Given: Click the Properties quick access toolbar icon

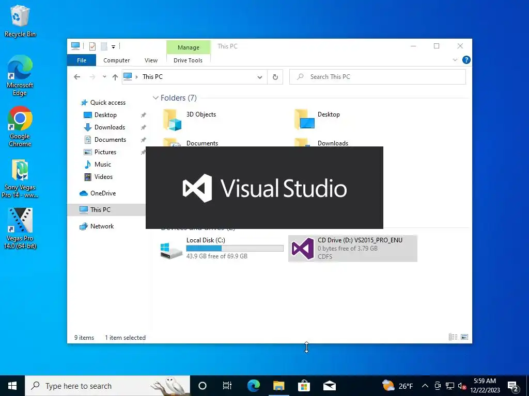Looking at the screenshot, I should click(x=92, y=46).
